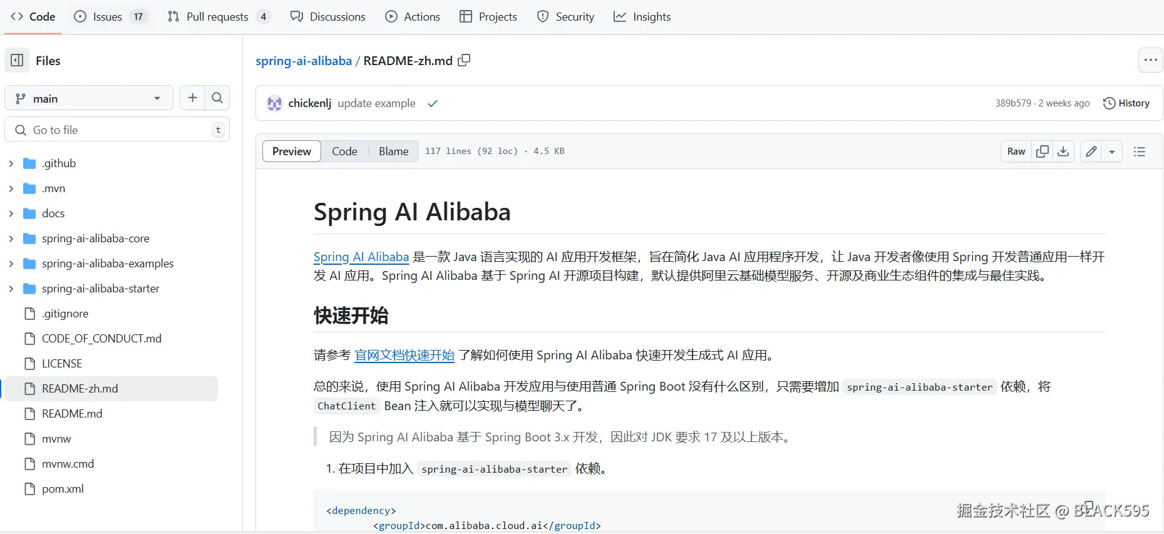This screenshot has width=1164, height=534.
Task: Open .gitignore in the file tree
Action: (65, 314)
